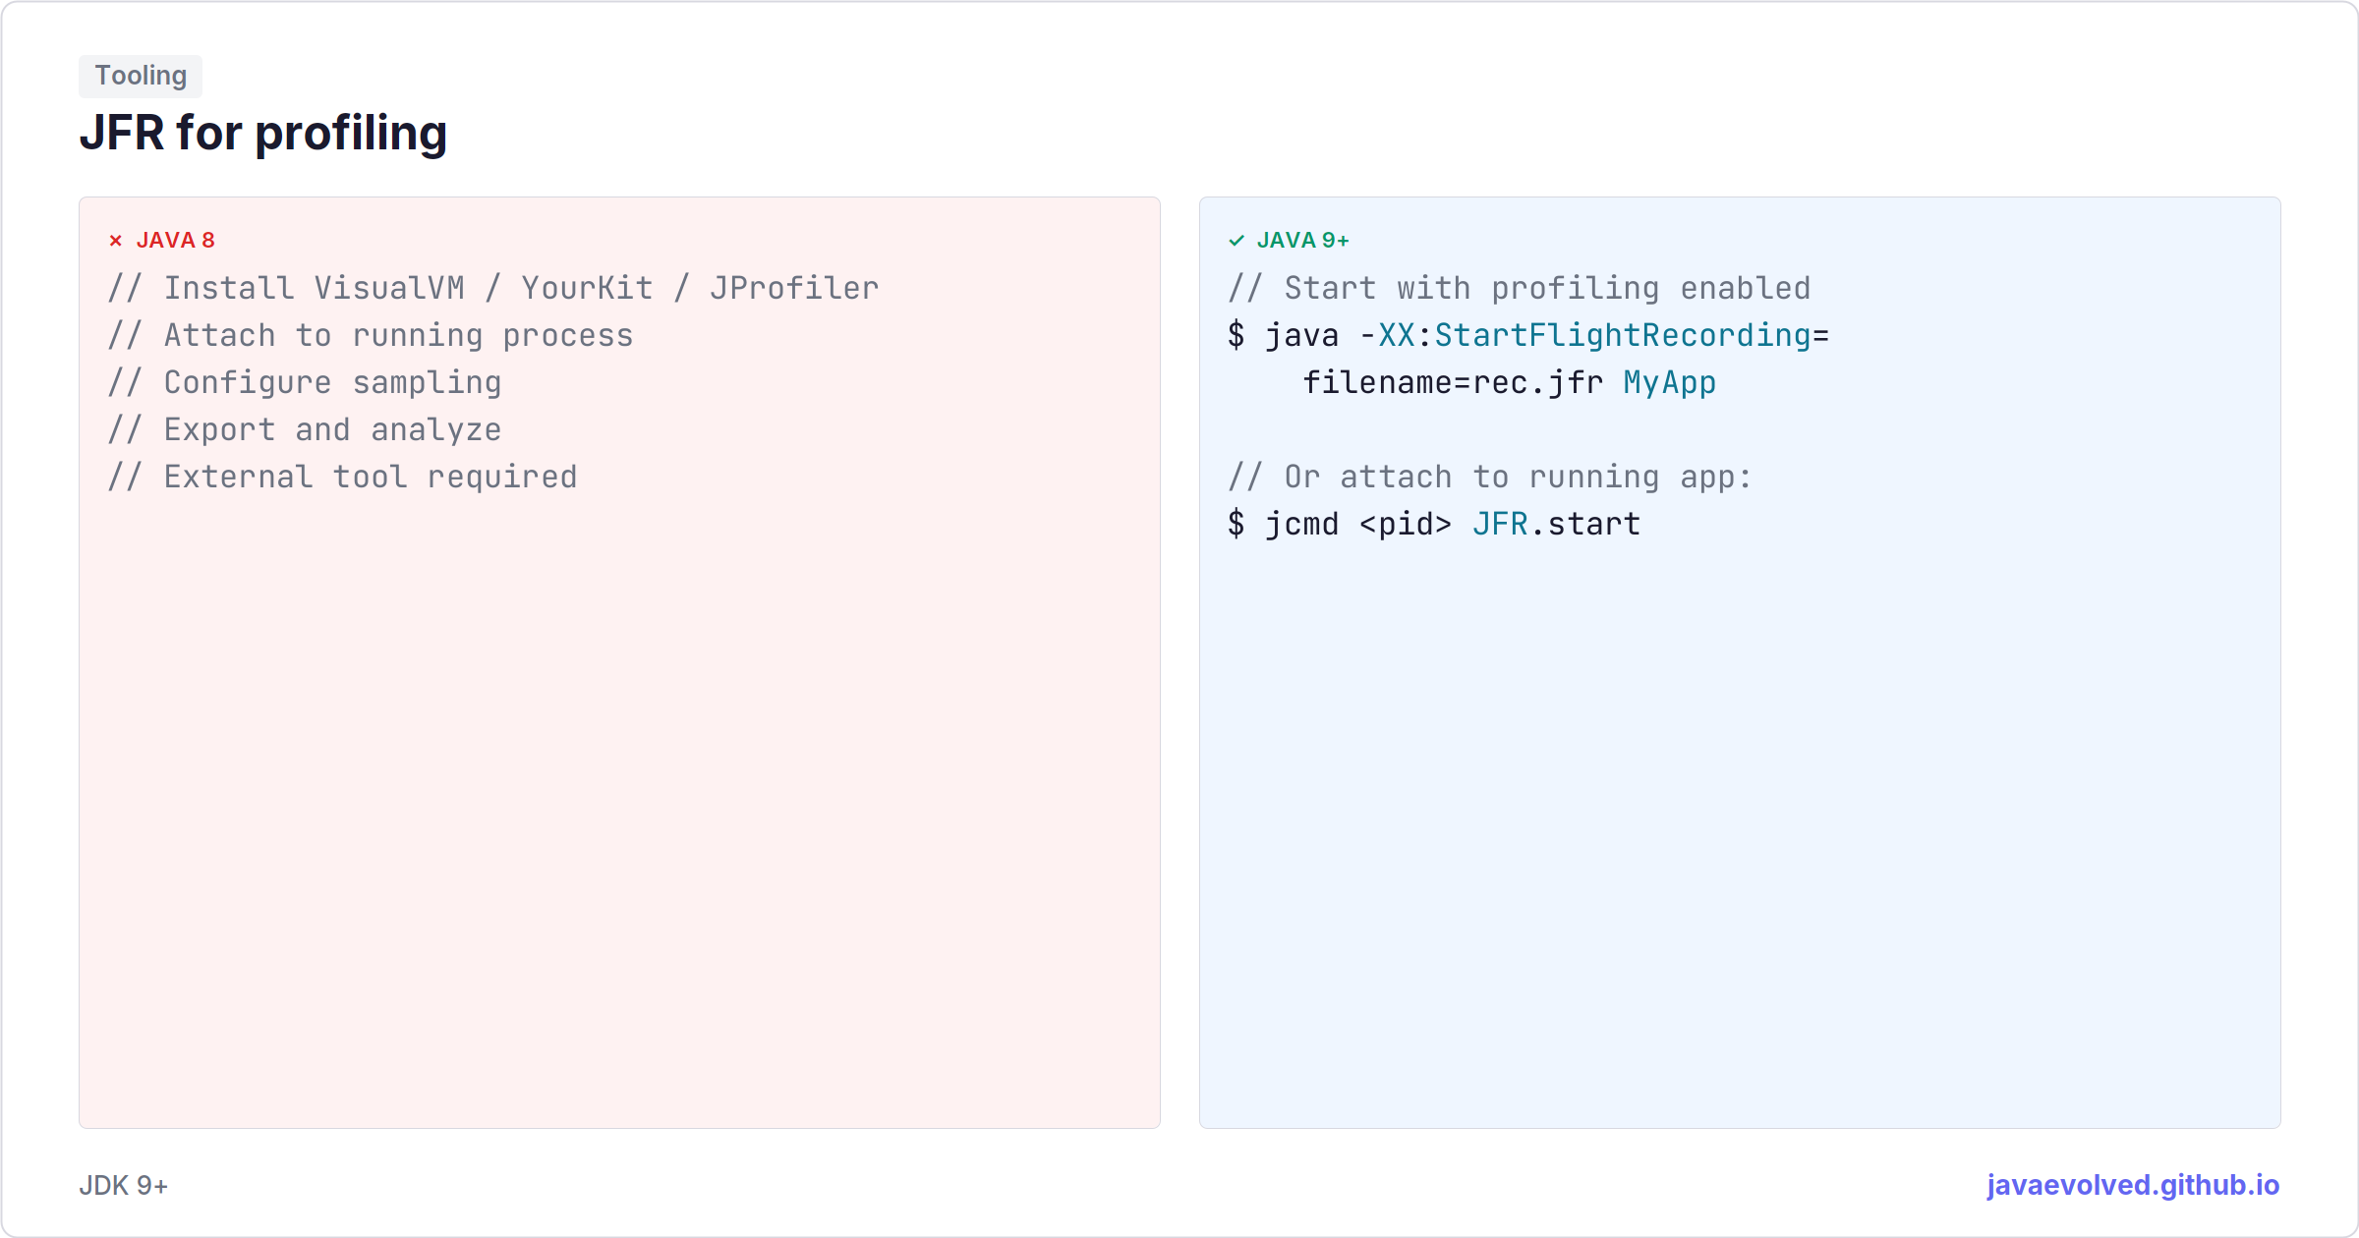Viewport: 2359px width, 1238px height.
Task: Click the JFR.start command text
Action: pyautogui.click(x=1556, y=524)
